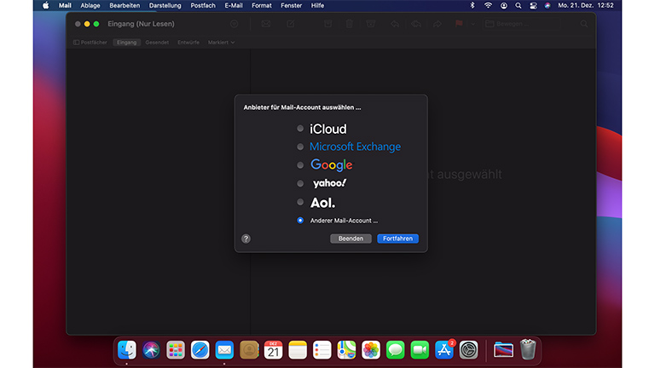Open the Darstellung menu
Viewport: 655px width, 368px height.
point(165,5)
